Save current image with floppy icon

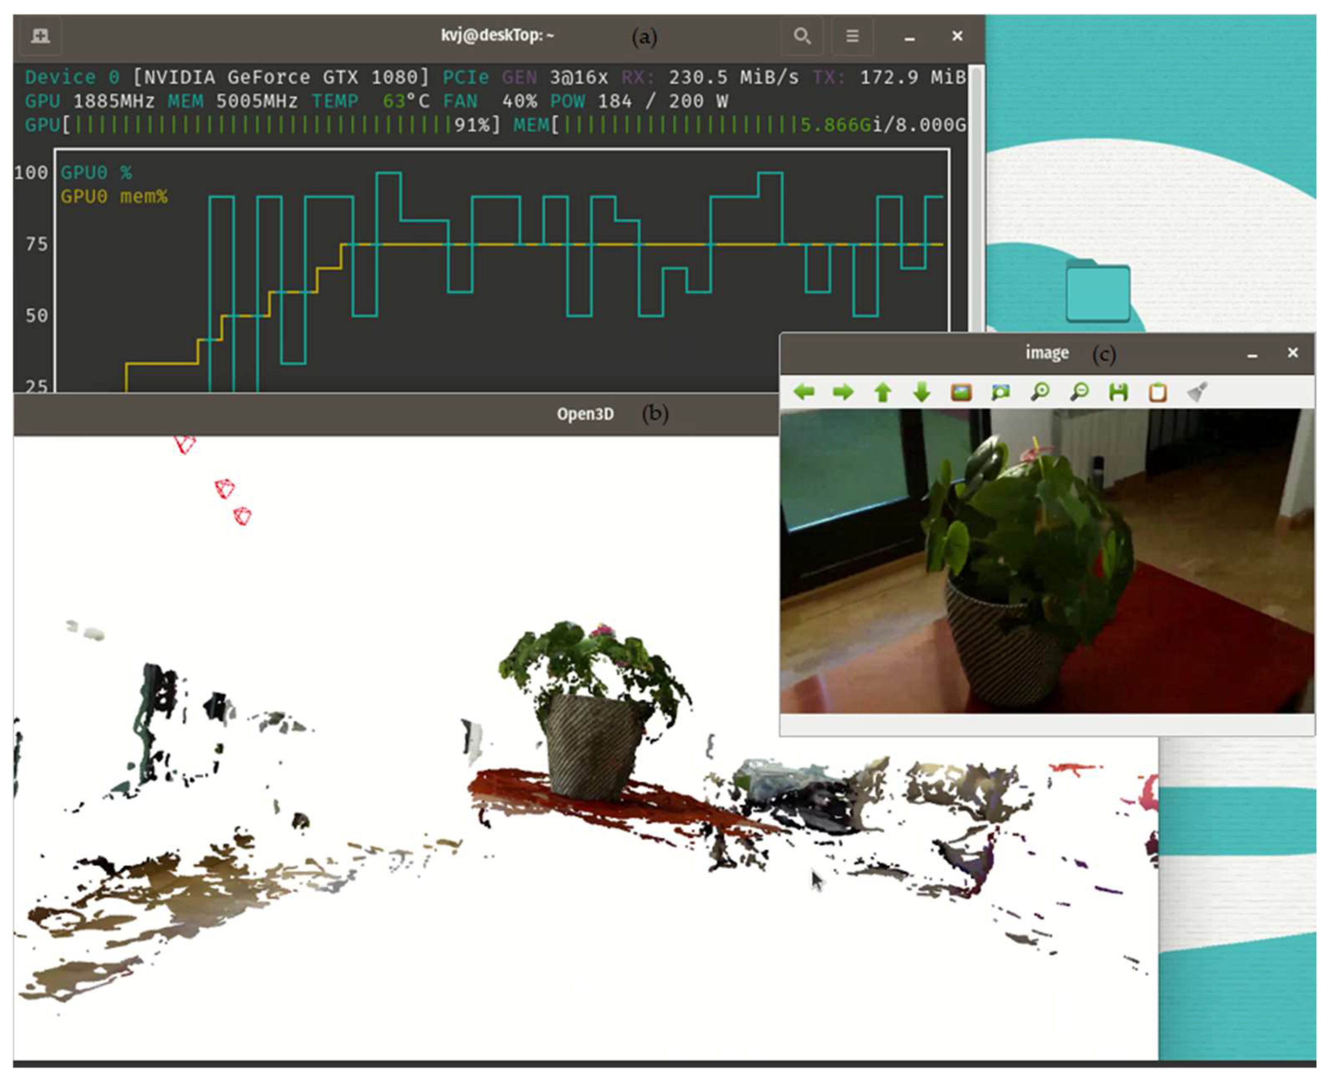tap(1118, 392)
